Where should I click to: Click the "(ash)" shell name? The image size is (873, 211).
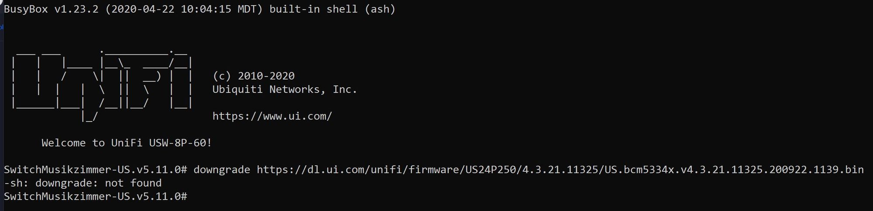pos(380,9)
